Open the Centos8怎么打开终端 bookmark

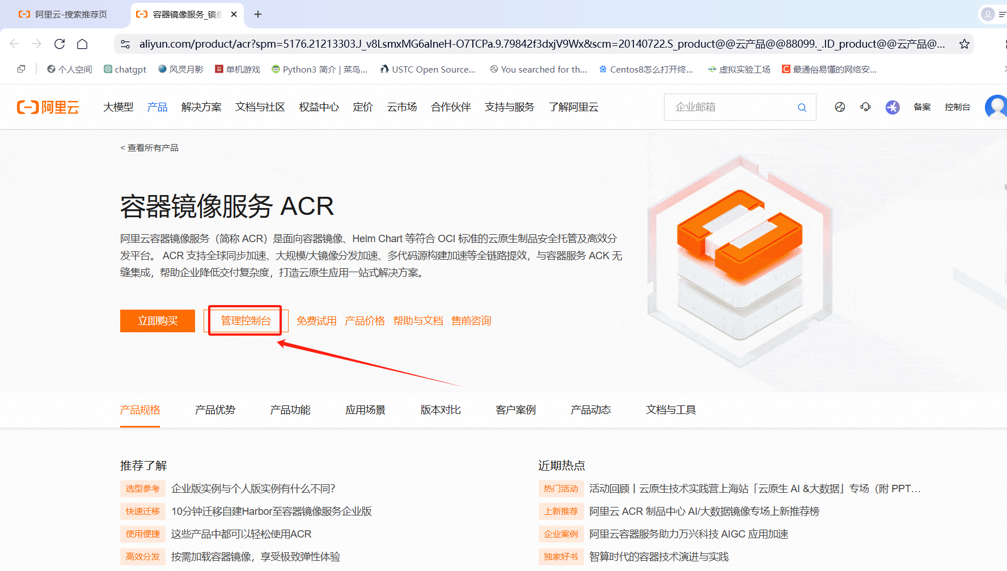pyautogui.click(x=646, y=69)
